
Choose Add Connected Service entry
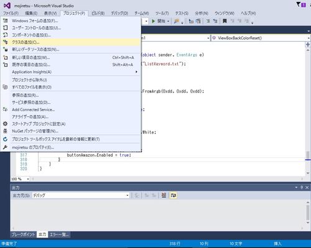coord(70,109)
